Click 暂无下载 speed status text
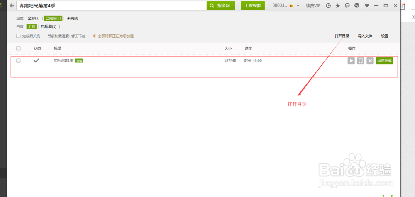Viewport: 415px width, 197px height. pyautogui.click(x=78, y=36)
